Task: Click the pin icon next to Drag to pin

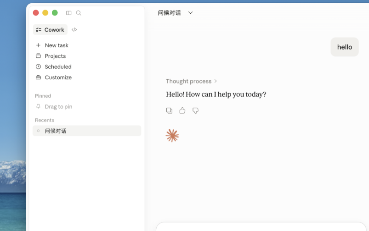Action: pyautogui.click(x=38, y=106)
